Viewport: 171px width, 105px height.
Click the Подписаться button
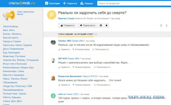tap(87, 25)
